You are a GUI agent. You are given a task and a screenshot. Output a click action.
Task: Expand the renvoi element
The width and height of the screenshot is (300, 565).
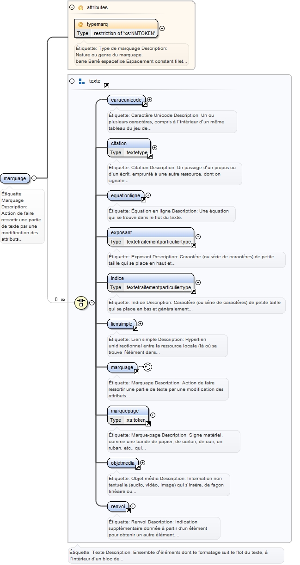coord(133,506)
